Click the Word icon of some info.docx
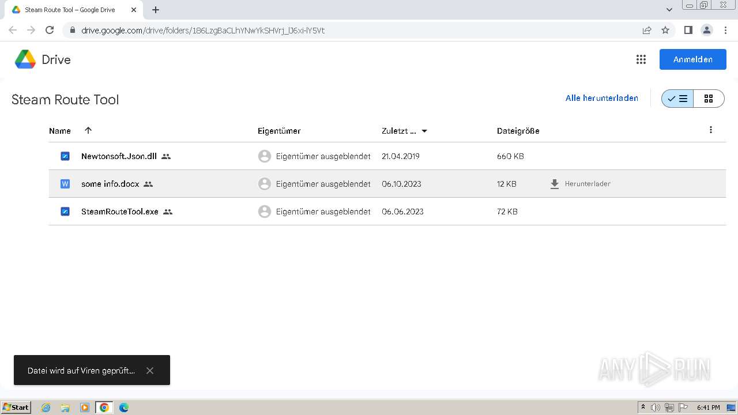The image size is (738, 415). click(65, 184)
